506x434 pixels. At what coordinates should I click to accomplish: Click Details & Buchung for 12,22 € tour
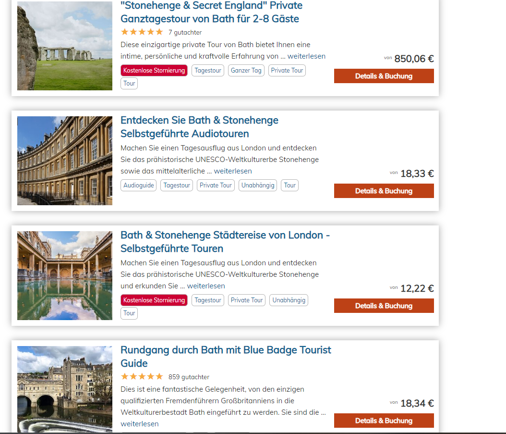384,306
